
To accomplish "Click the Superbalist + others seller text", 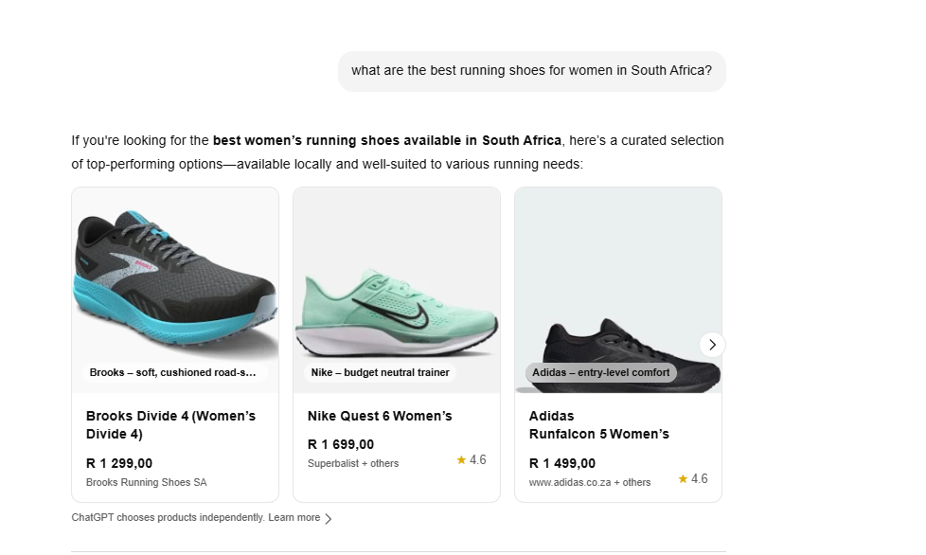I will click(x=353, y=463).
